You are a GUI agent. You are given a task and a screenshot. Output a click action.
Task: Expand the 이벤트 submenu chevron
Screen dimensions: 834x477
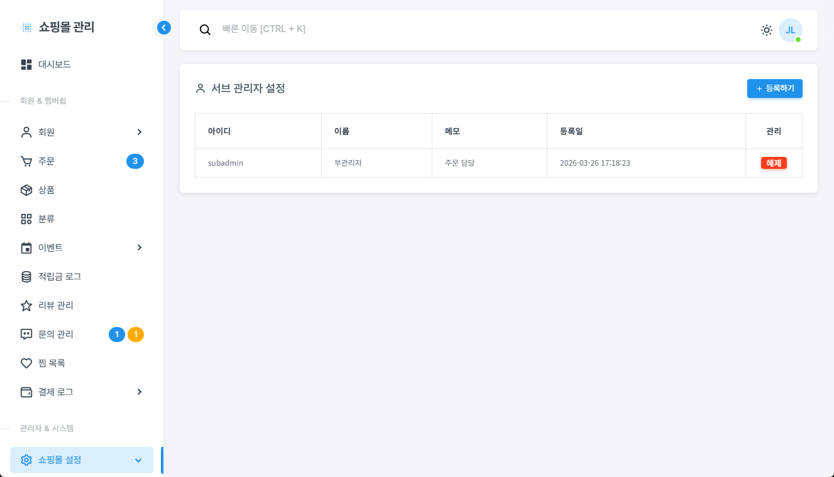click(139, 247)
